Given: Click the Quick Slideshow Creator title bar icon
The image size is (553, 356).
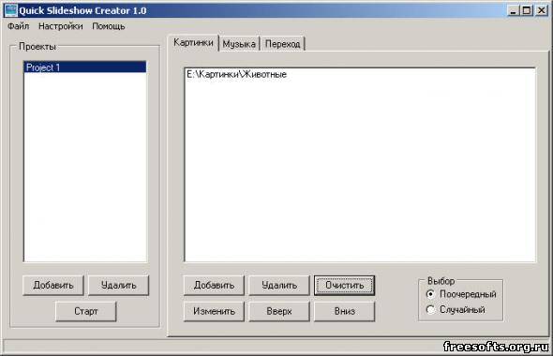Looking at the screenshot, I should click(x=11, y=10).
